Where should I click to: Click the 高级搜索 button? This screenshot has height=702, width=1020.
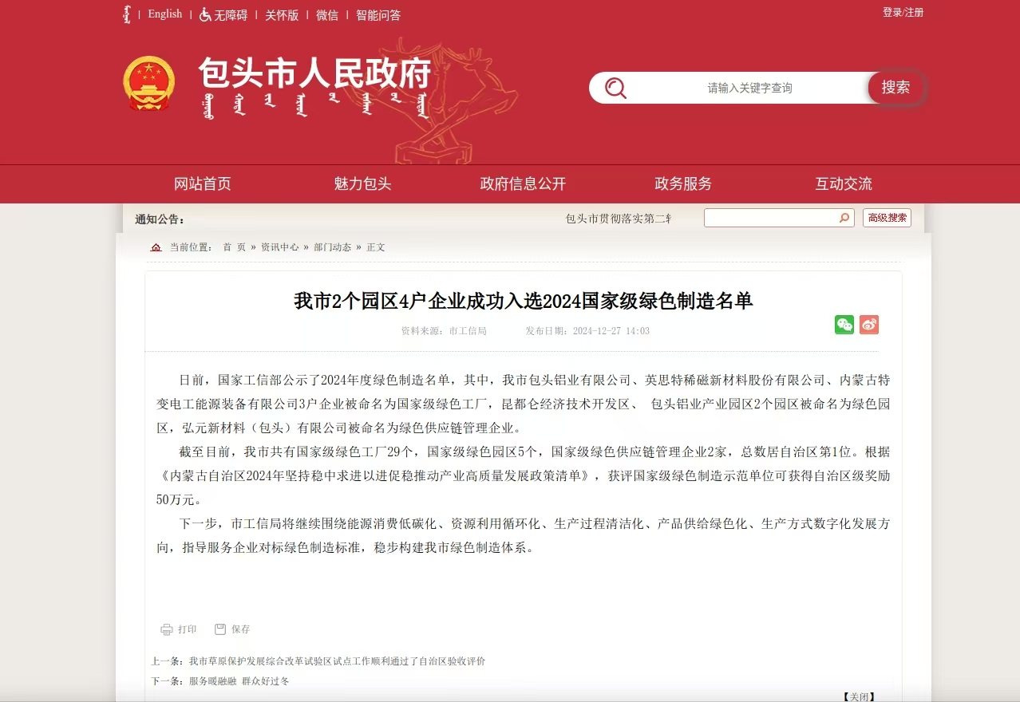pos(887,218)
